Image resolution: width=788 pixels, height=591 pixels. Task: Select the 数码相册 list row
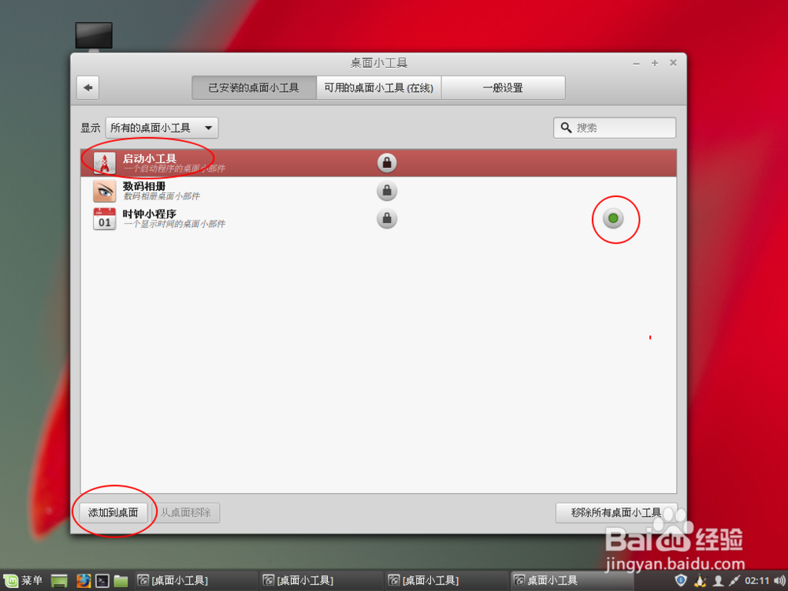click(x=378, y=191)
